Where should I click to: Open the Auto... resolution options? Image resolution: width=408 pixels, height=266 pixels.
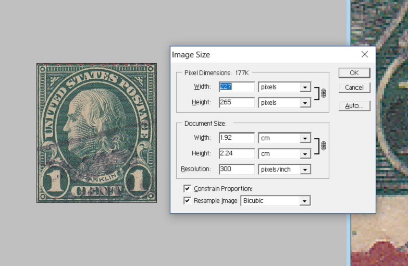tap(354, 106)
